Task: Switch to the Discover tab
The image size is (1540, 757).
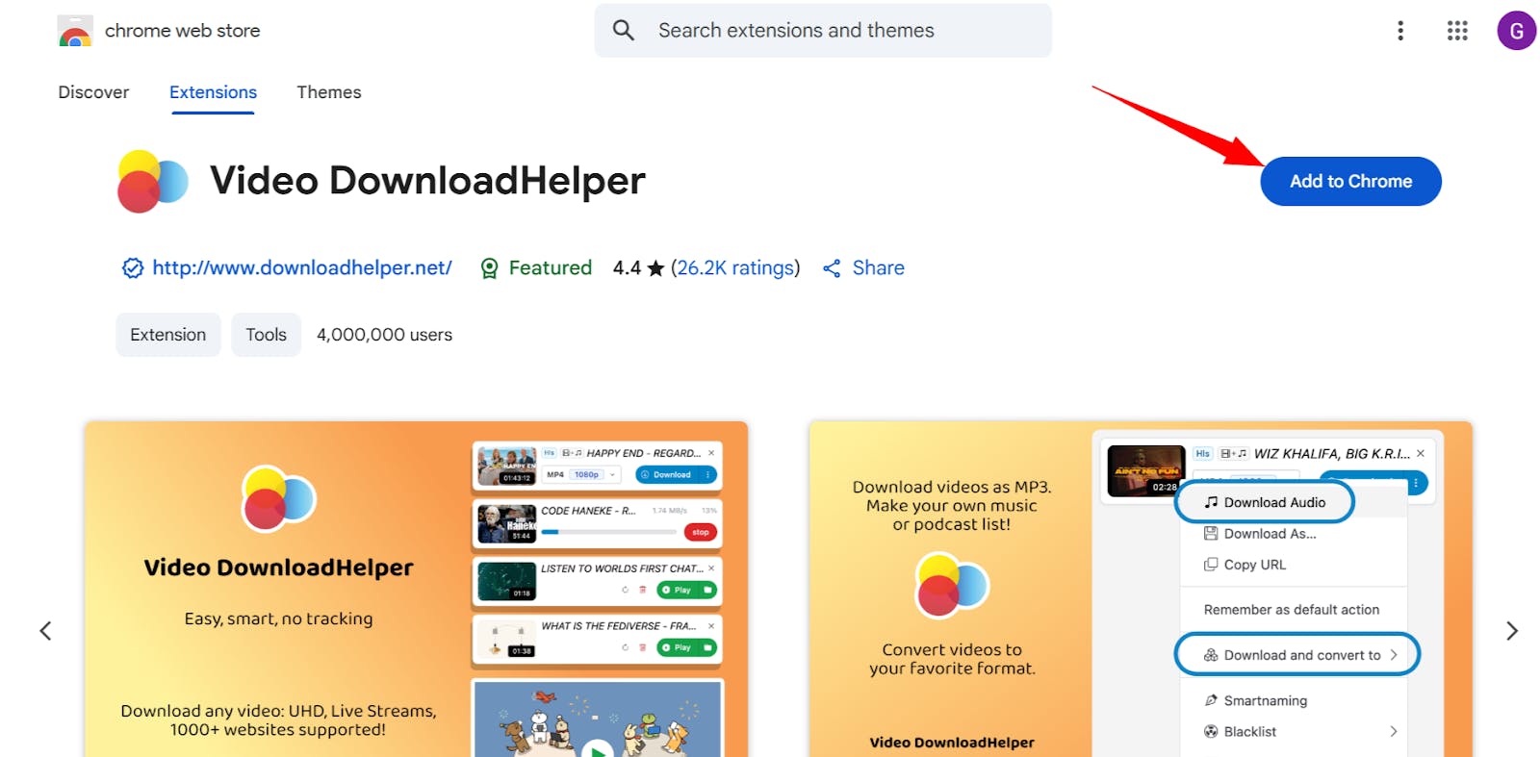Action: [x=93, y=92]
